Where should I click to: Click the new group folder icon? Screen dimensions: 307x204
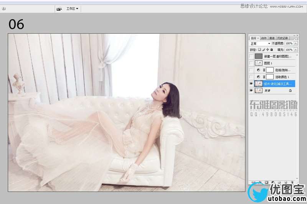tap(279, 182)
